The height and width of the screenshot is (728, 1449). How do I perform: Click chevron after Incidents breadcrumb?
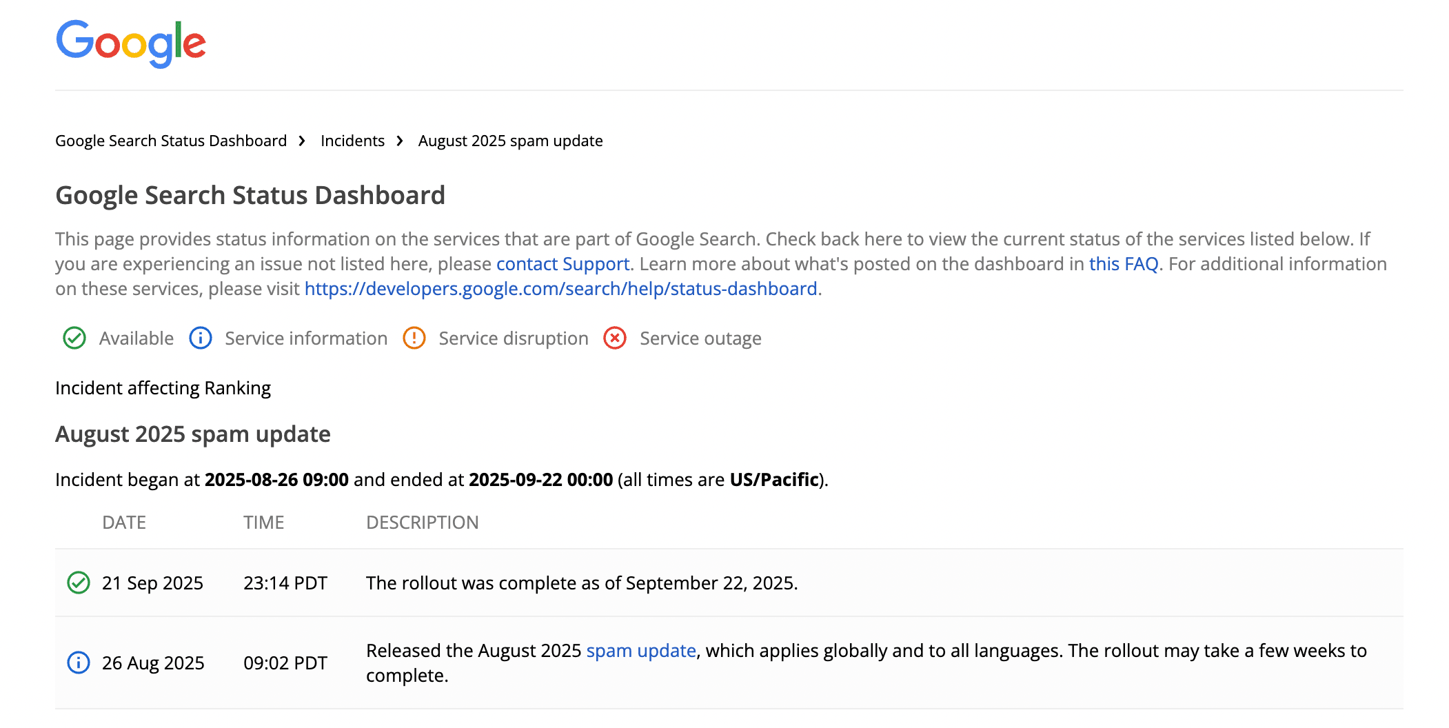tap(400, 141)
